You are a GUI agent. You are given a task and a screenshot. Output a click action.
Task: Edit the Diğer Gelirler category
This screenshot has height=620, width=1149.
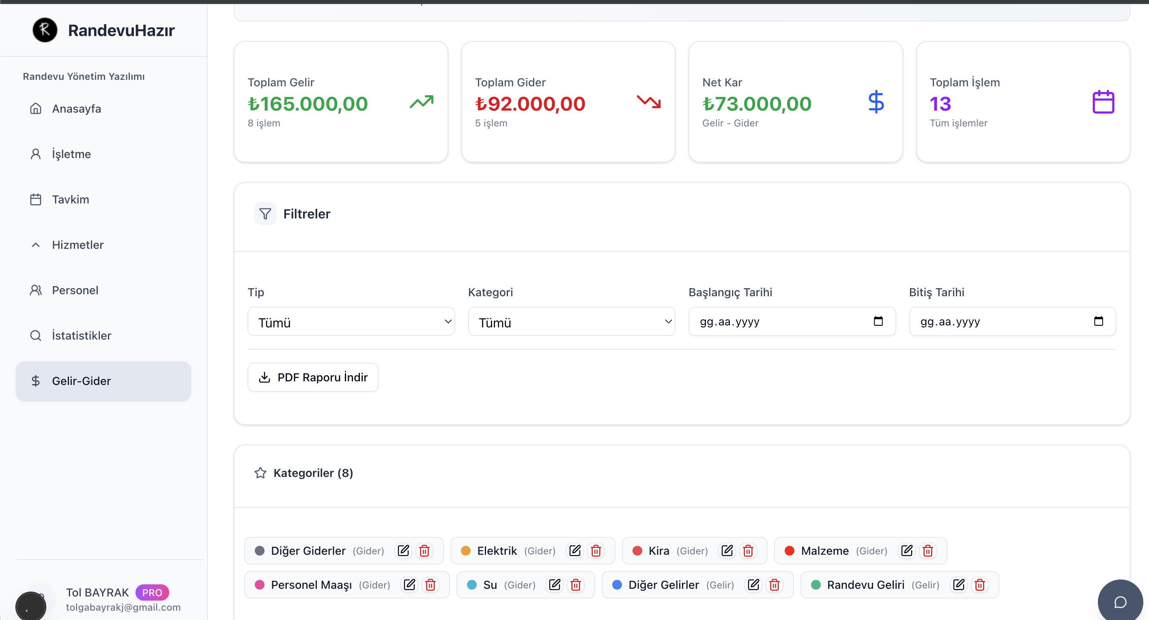click(x=753, y=584)
